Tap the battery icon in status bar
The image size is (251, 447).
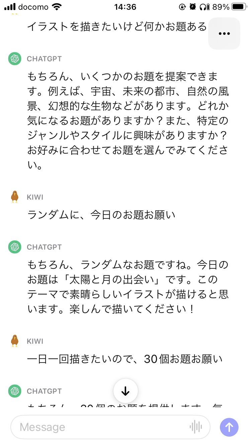click(x=239, y=7)
